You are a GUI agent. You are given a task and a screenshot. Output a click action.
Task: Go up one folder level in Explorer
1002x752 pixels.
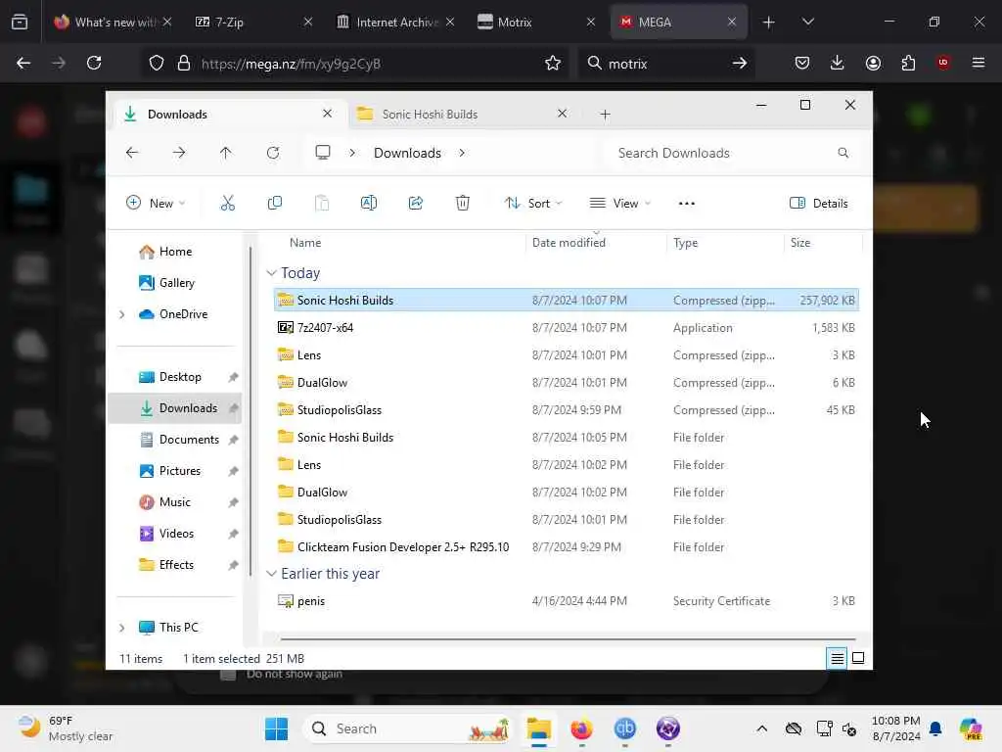coord(226,153)
